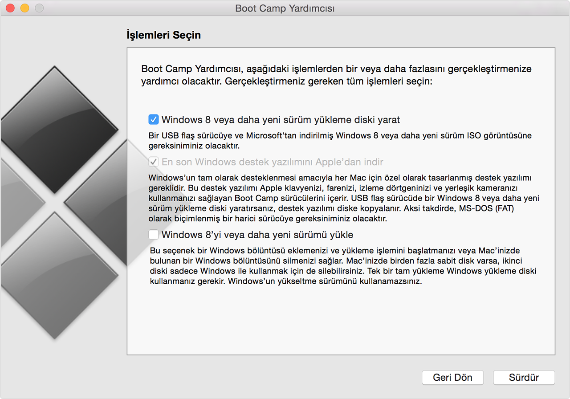Click the disabled grey zoom window button
This screenshot has height=399, width=570.
tap(39, 8)
